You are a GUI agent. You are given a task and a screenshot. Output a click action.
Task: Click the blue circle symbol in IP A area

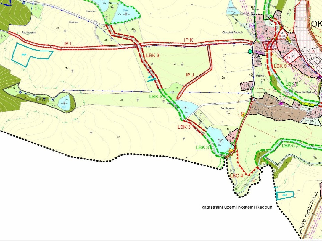tap(20, 92)
